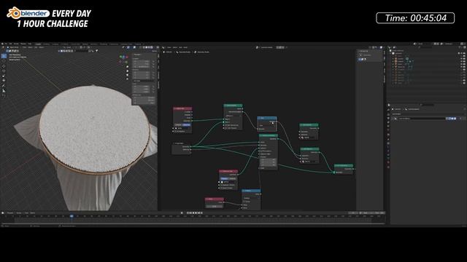Image resolution: width=467 pixels, height=262 pixels.
Task: Click the outliner filter icon
Action: pos(460,47)
